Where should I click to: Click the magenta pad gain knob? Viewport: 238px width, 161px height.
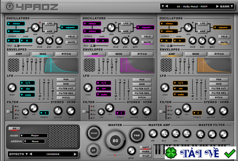coord(135,41)
